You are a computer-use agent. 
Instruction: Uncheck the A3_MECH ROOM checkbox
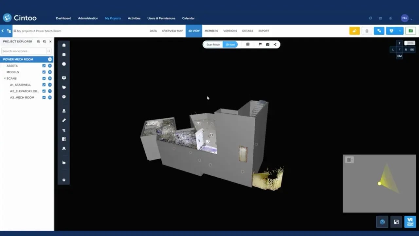tap(44, 98)
